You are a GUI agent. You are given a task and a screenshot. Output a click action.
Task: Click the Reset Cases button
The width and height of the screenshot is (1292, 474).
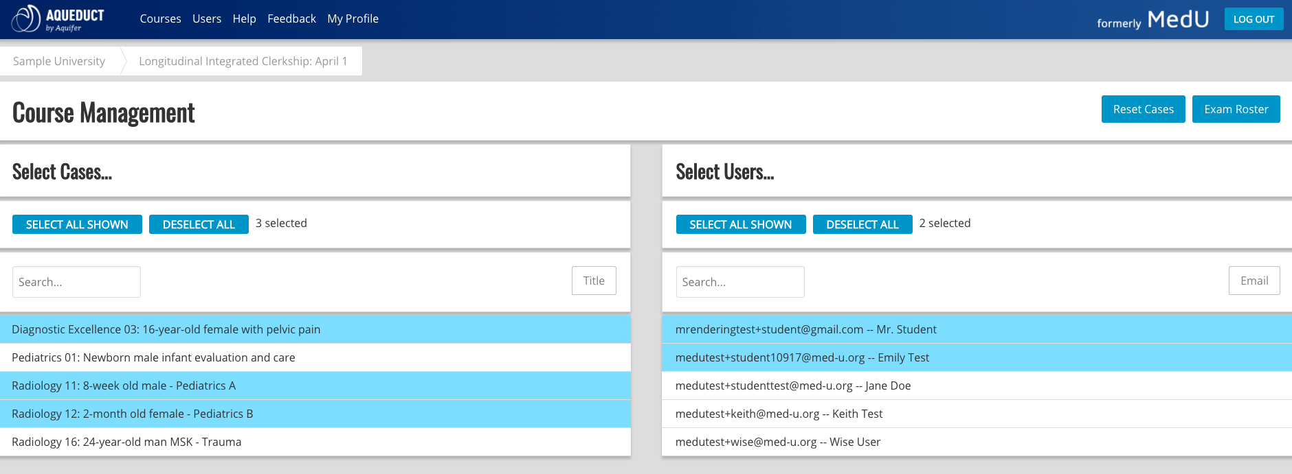(1143, 109)
